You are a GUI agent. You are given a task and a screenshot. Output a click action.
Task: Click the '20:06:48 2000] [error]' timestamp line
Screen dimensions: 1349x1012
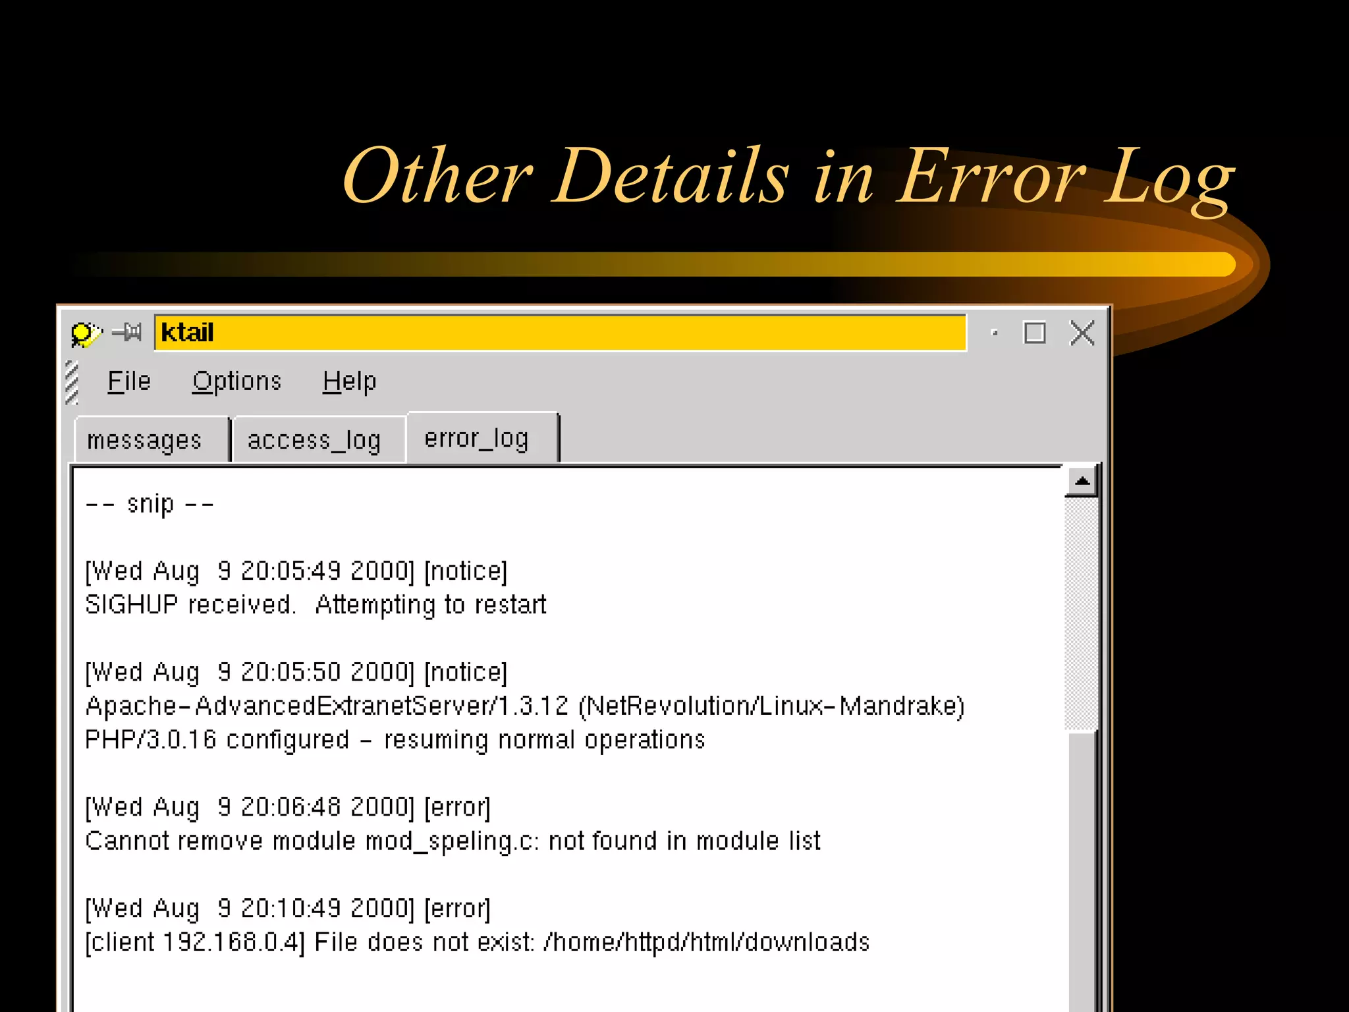click(288, 808)
